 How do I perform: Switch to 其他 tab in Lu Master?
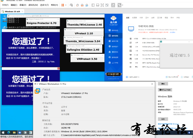(178, 18)
